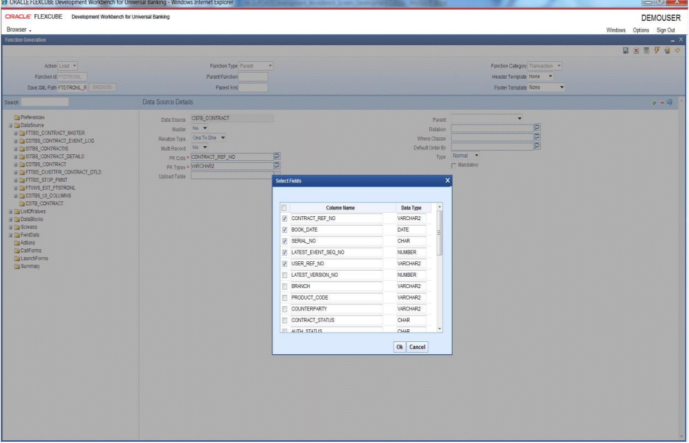Screen dimensions: 689x443
Task: Click the Select Fields scroll down arrow
Action: click(x=439, y=329)
